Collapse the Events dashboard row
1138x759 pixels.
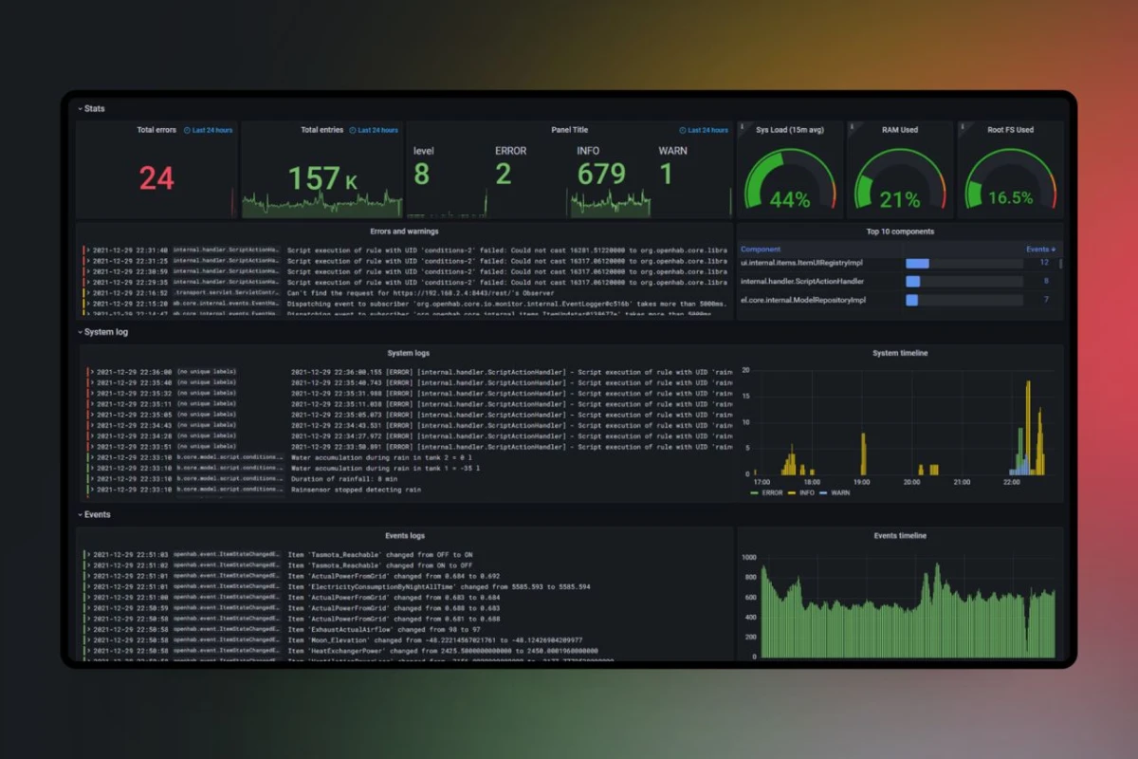pos(94,514)
